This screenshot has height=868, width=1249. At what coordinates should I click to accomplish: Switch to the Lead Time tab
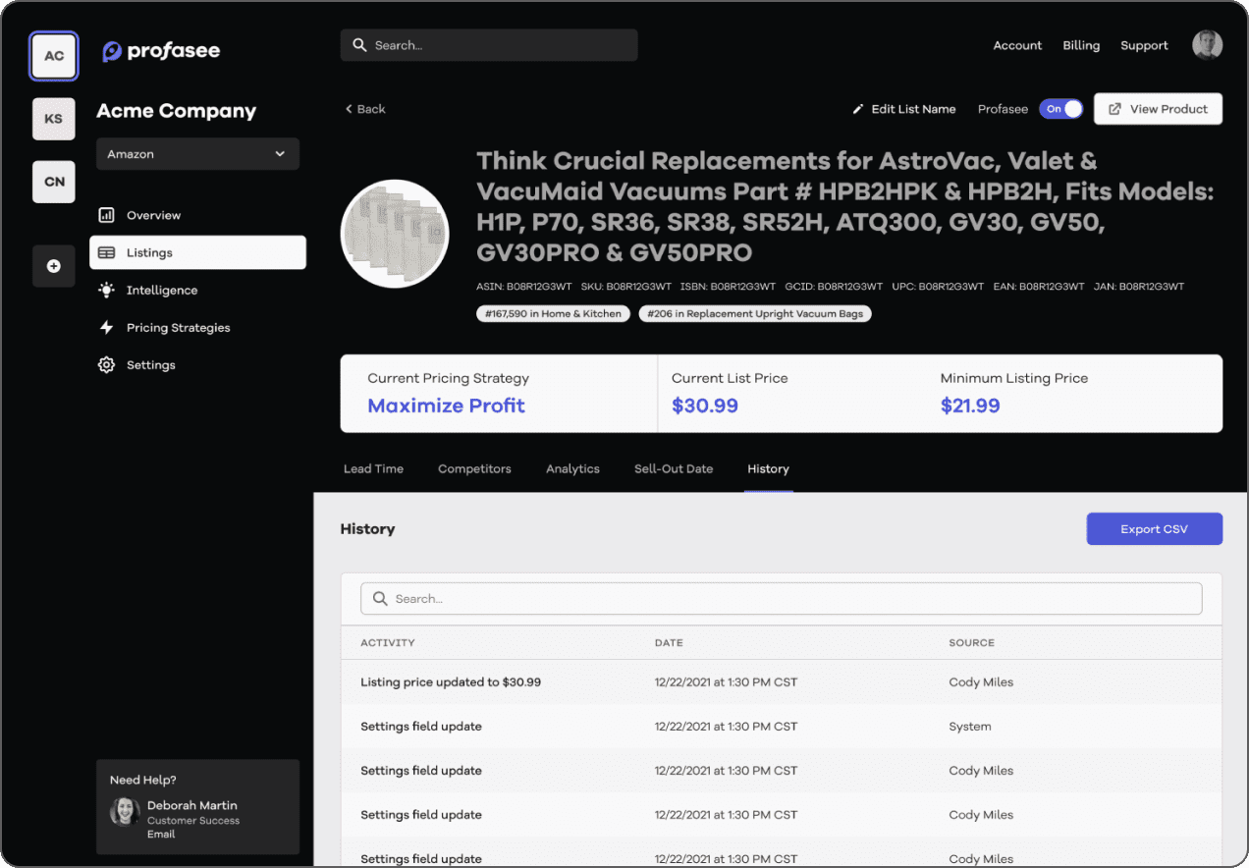point(373,468)
